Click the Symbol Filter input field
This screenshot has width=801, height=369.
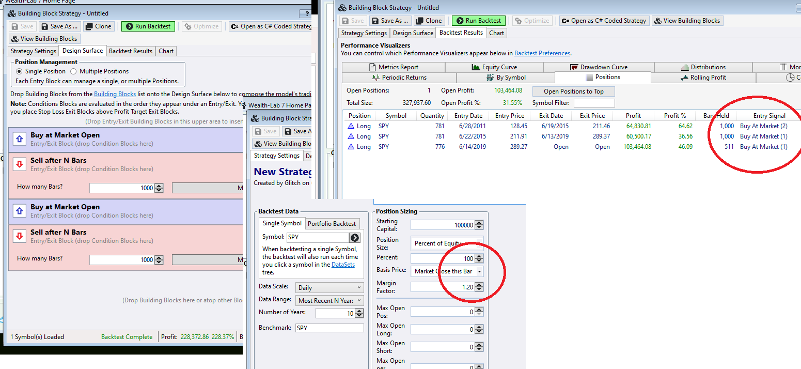coord(594,103)
